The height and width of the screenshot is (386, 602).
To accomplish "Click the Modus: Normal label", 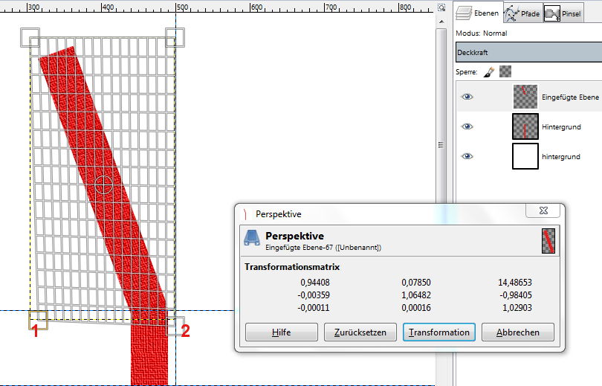I will pyautogui.click(x=482, y=33).
